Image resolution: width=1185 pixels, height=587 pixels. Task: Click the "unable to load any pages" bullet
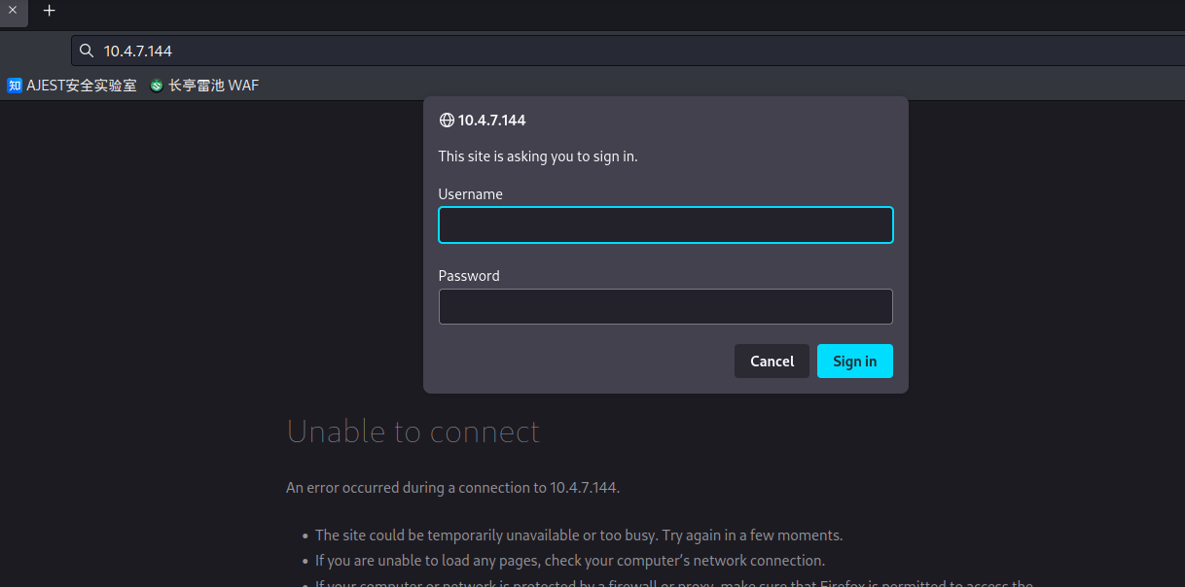pos(570,561)
